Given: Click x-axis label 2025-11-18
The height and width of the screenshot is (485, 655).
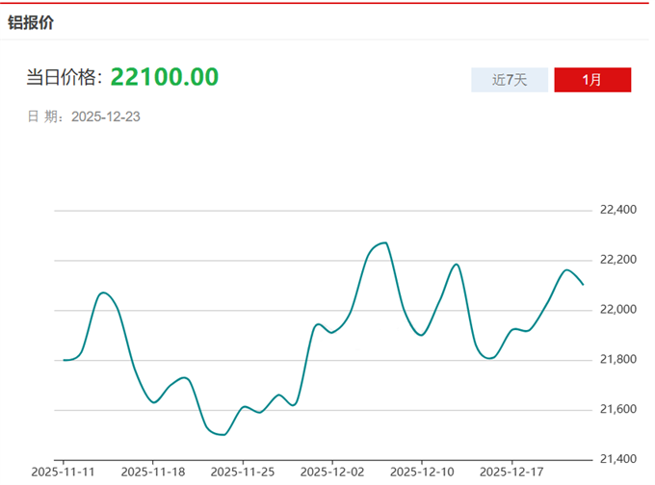Looking at the screenshot, I should point(152,472).
